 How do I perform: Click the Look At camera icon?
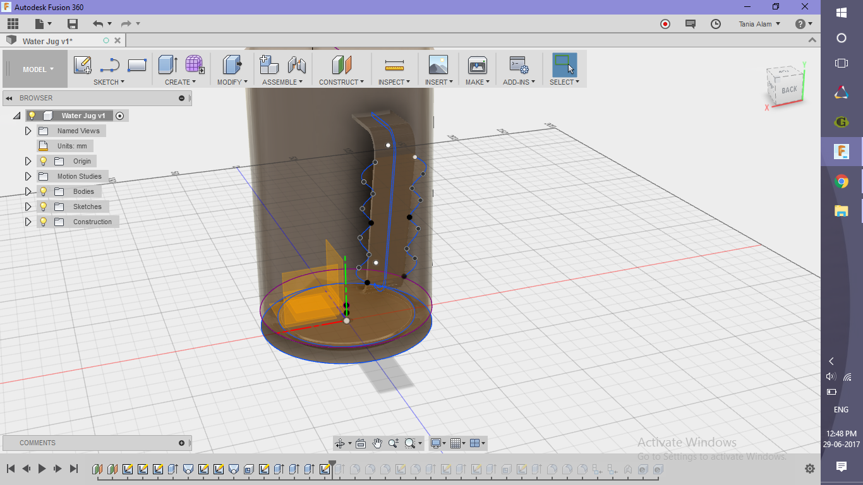(361, 443)
